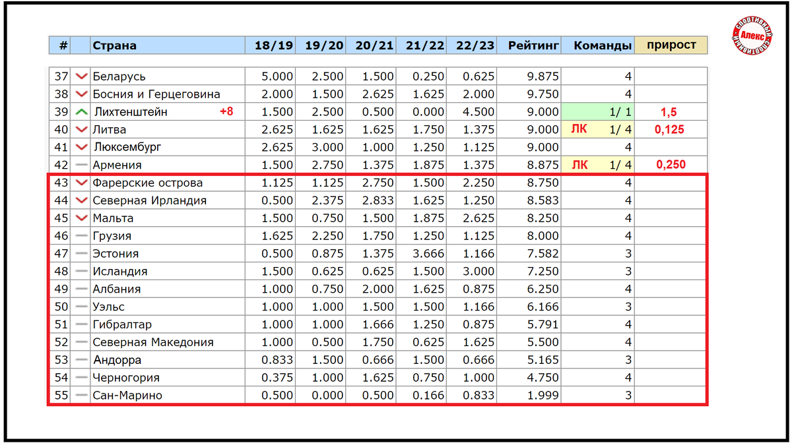Click the red down arrow beside Мальта
Image resolution: width=792 pixels, height=445 pixels.
point(82,218)
